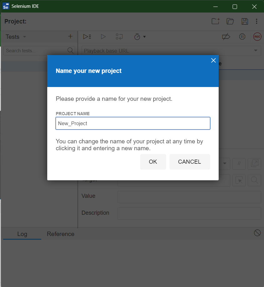This screenshot has width=264, height=287.
Task: Start recording with the REC button
Action: (257, 37)
